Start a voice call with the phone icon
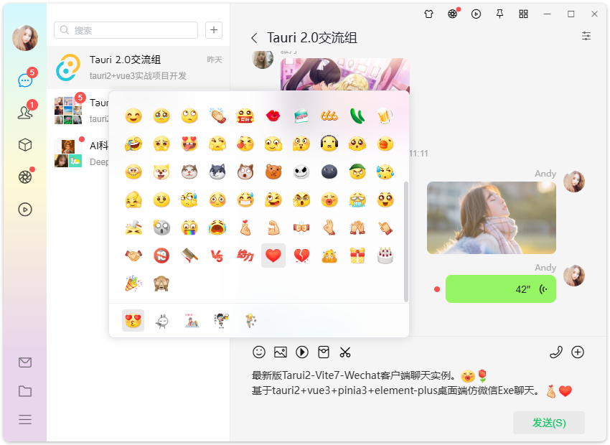This screenshot has height=445, width=610. coord(556,352)
